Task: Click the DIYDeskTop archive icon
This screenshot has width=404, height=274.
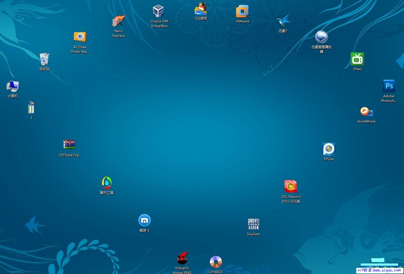Action: [x=69, y=145]
